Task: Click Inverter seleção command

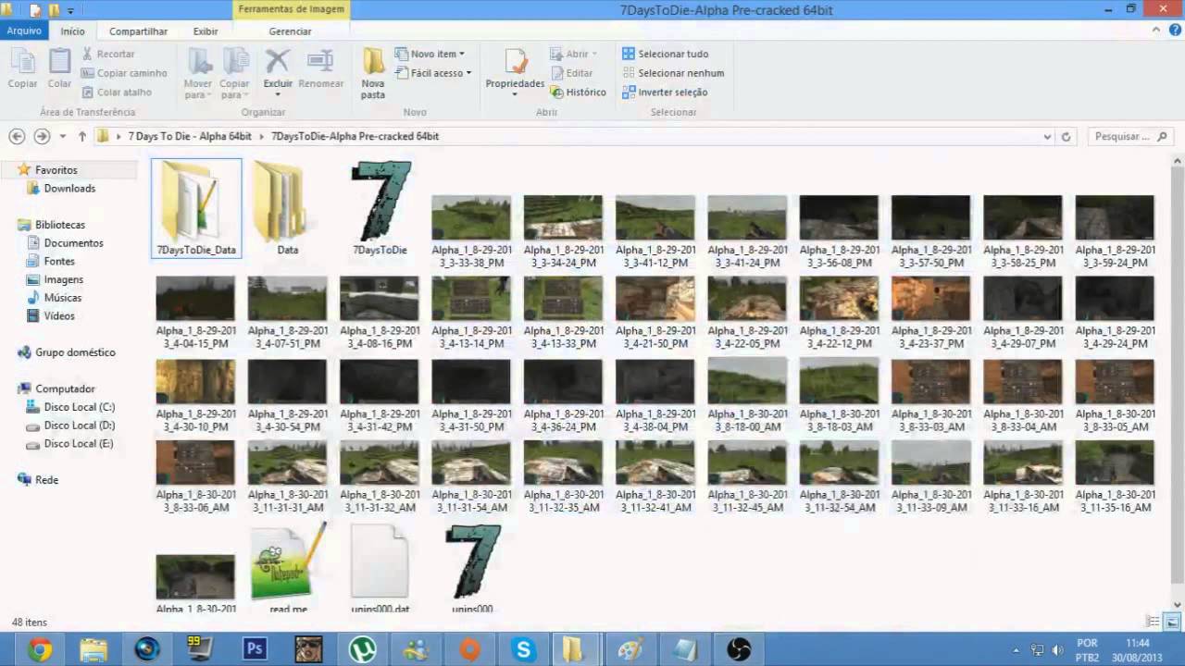Action: pos(665,92)
